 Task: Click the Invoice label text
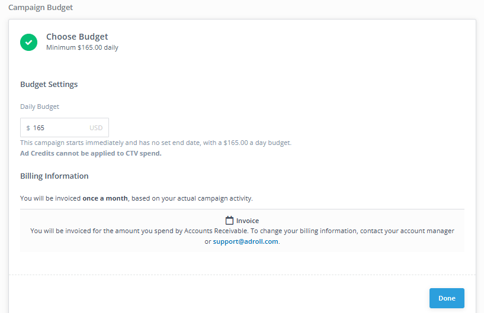(x=248, y=221)
